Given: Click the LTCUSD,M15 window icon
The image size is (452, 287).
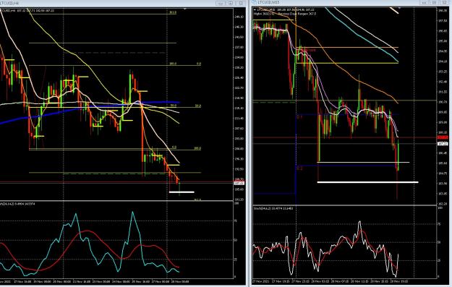Looking at the screenshot, I should [x=255, y=3].
